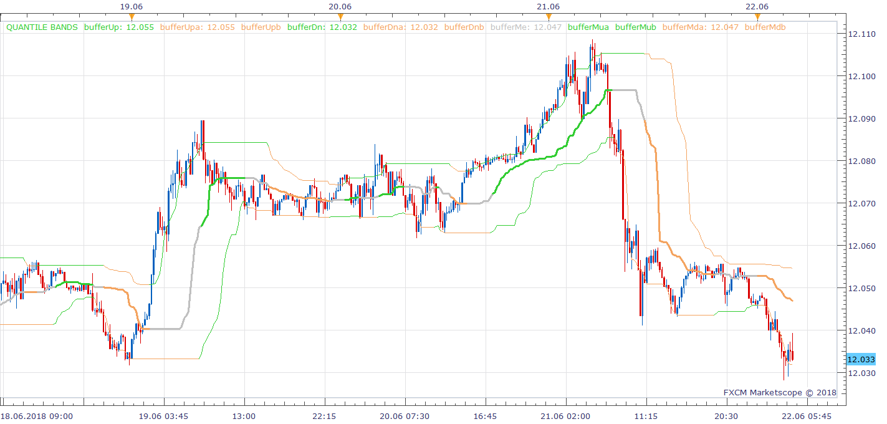Click the 21.06 day marker triangle
This screenshot has width=887, height=424.
click(x=548, y=17)
